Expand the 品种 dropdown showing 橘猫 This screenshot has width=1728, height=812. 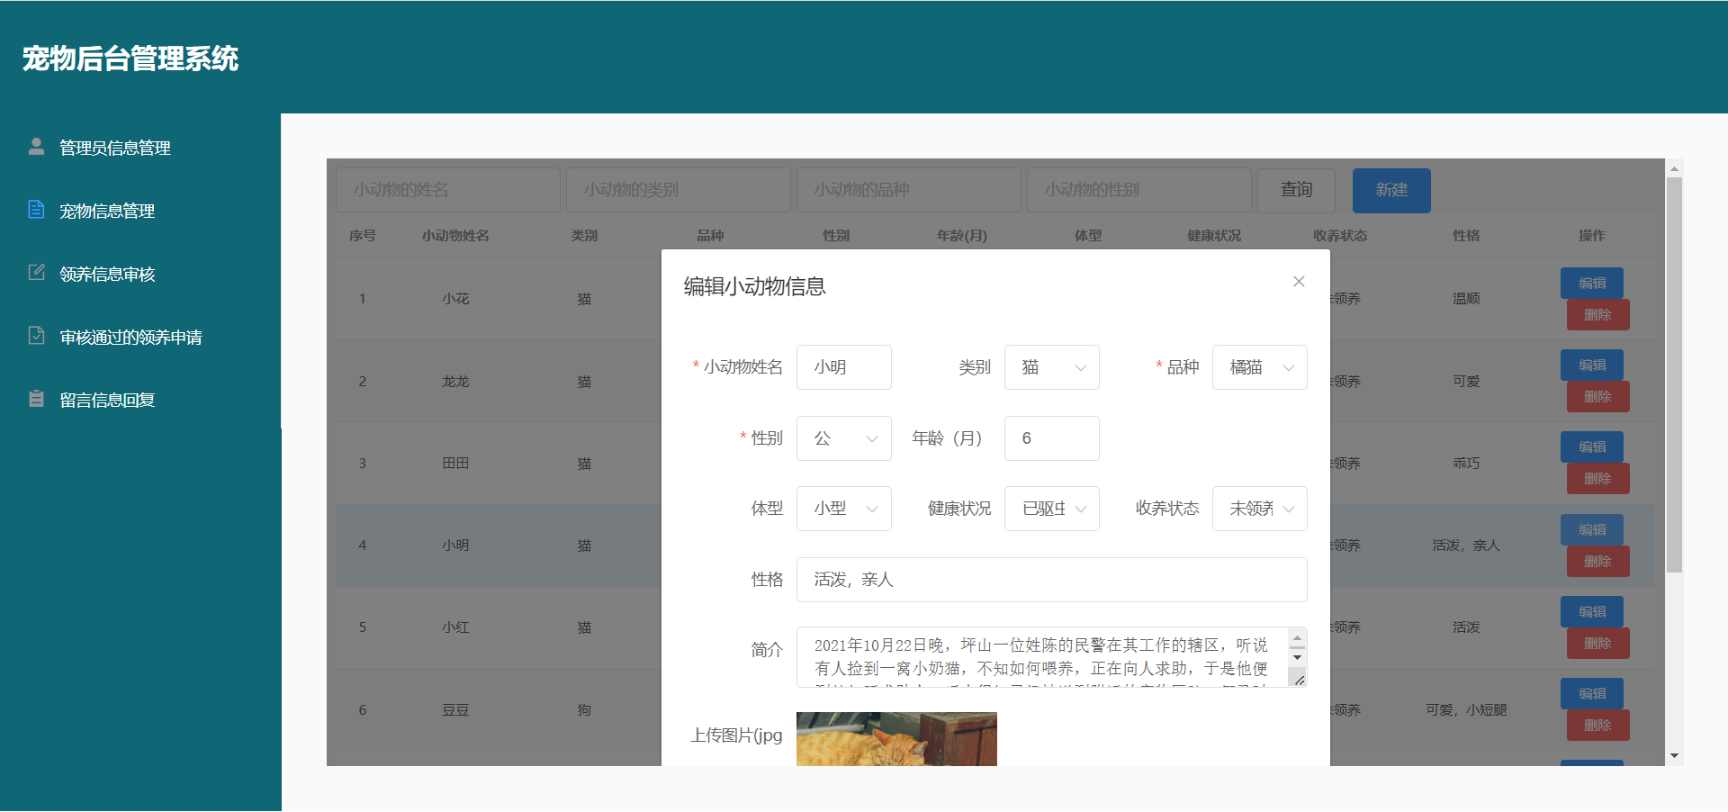tap(1259, 367)
